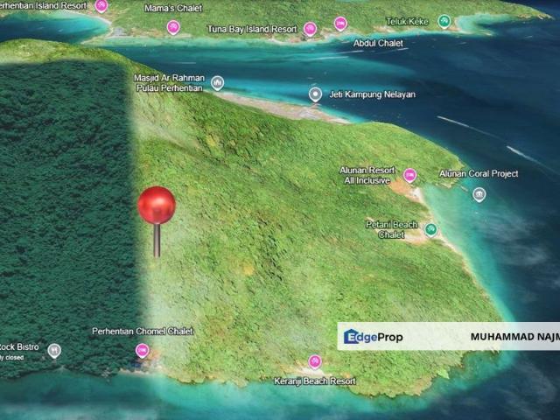Click the "Alunan Coral Project" label
The width and height of the screenshot is (560, 420).
479,173
